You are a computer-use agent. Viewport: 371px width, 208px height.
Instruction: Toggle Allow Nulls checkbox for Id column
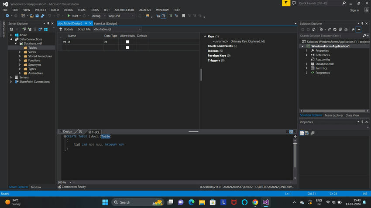[x=127, y=42]
